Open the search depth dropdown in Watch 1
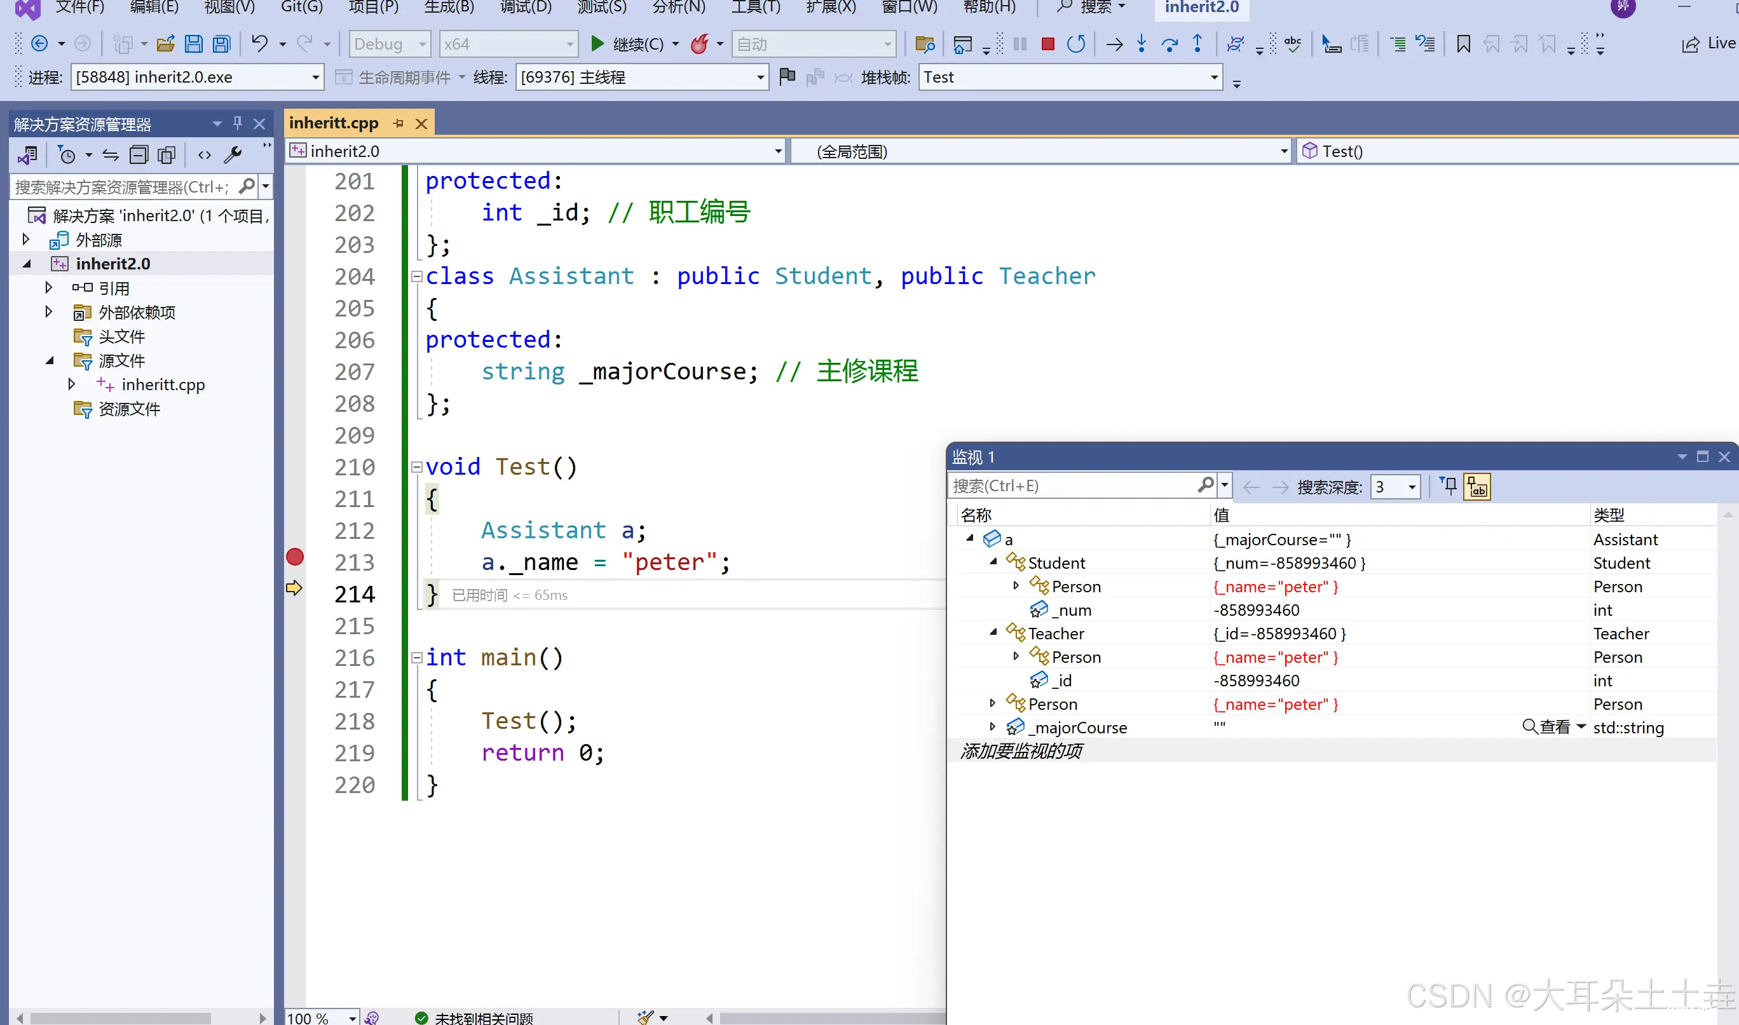The height and width of the screenshot is (1025, 1739). click(1395, 487)
